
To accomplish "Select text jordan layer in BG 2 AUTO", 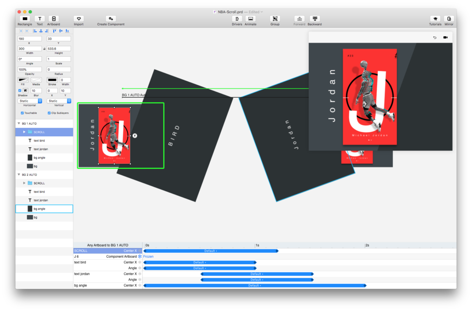I will point(44,200).
